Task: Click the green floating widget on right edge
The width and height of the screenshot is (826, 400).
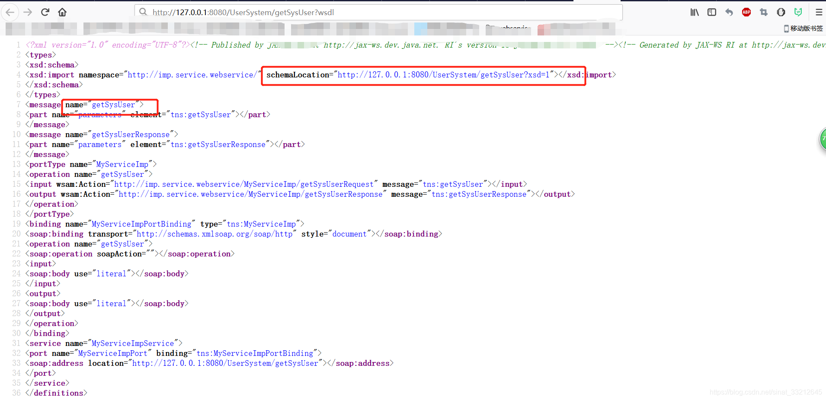Action: pos(823,139)
